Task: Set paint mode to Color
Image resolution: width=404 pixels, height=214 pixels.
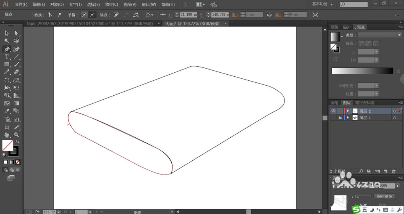Action: pos(5,162)
